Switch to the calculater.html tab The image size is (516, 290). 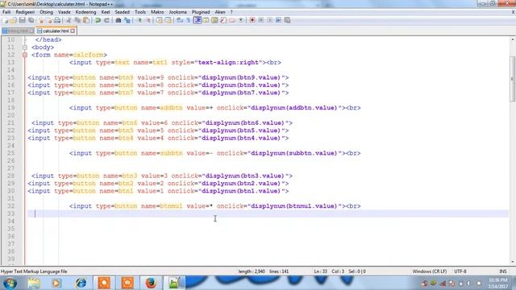[56, 31]
